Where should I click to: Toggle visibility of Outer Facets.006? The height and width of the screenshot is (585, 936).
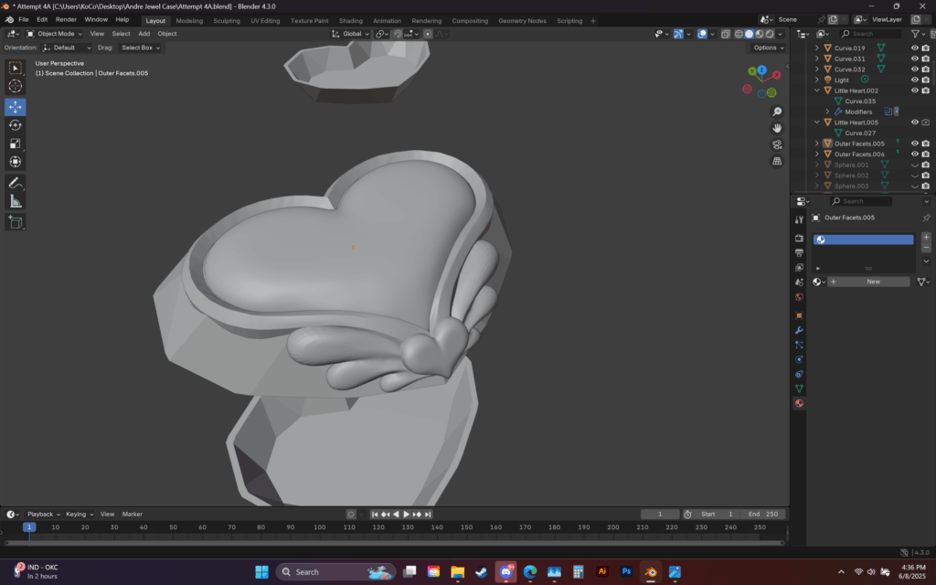(914, 154)
